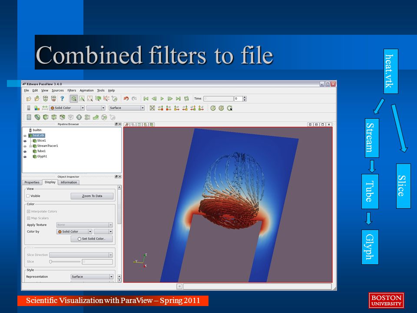Click the Open file folder icon

(x=29, y=99)
